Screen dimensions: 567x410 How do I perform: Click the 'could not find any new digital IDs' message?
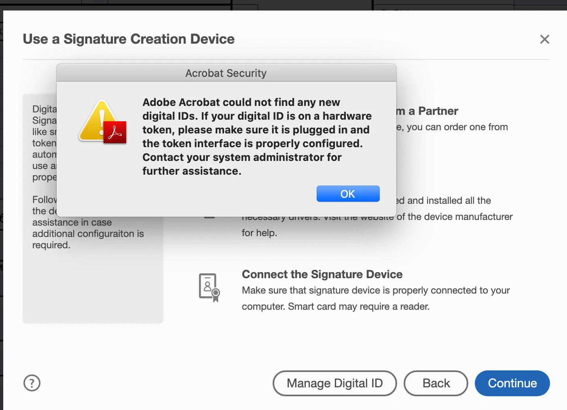[x=257, y=137]
